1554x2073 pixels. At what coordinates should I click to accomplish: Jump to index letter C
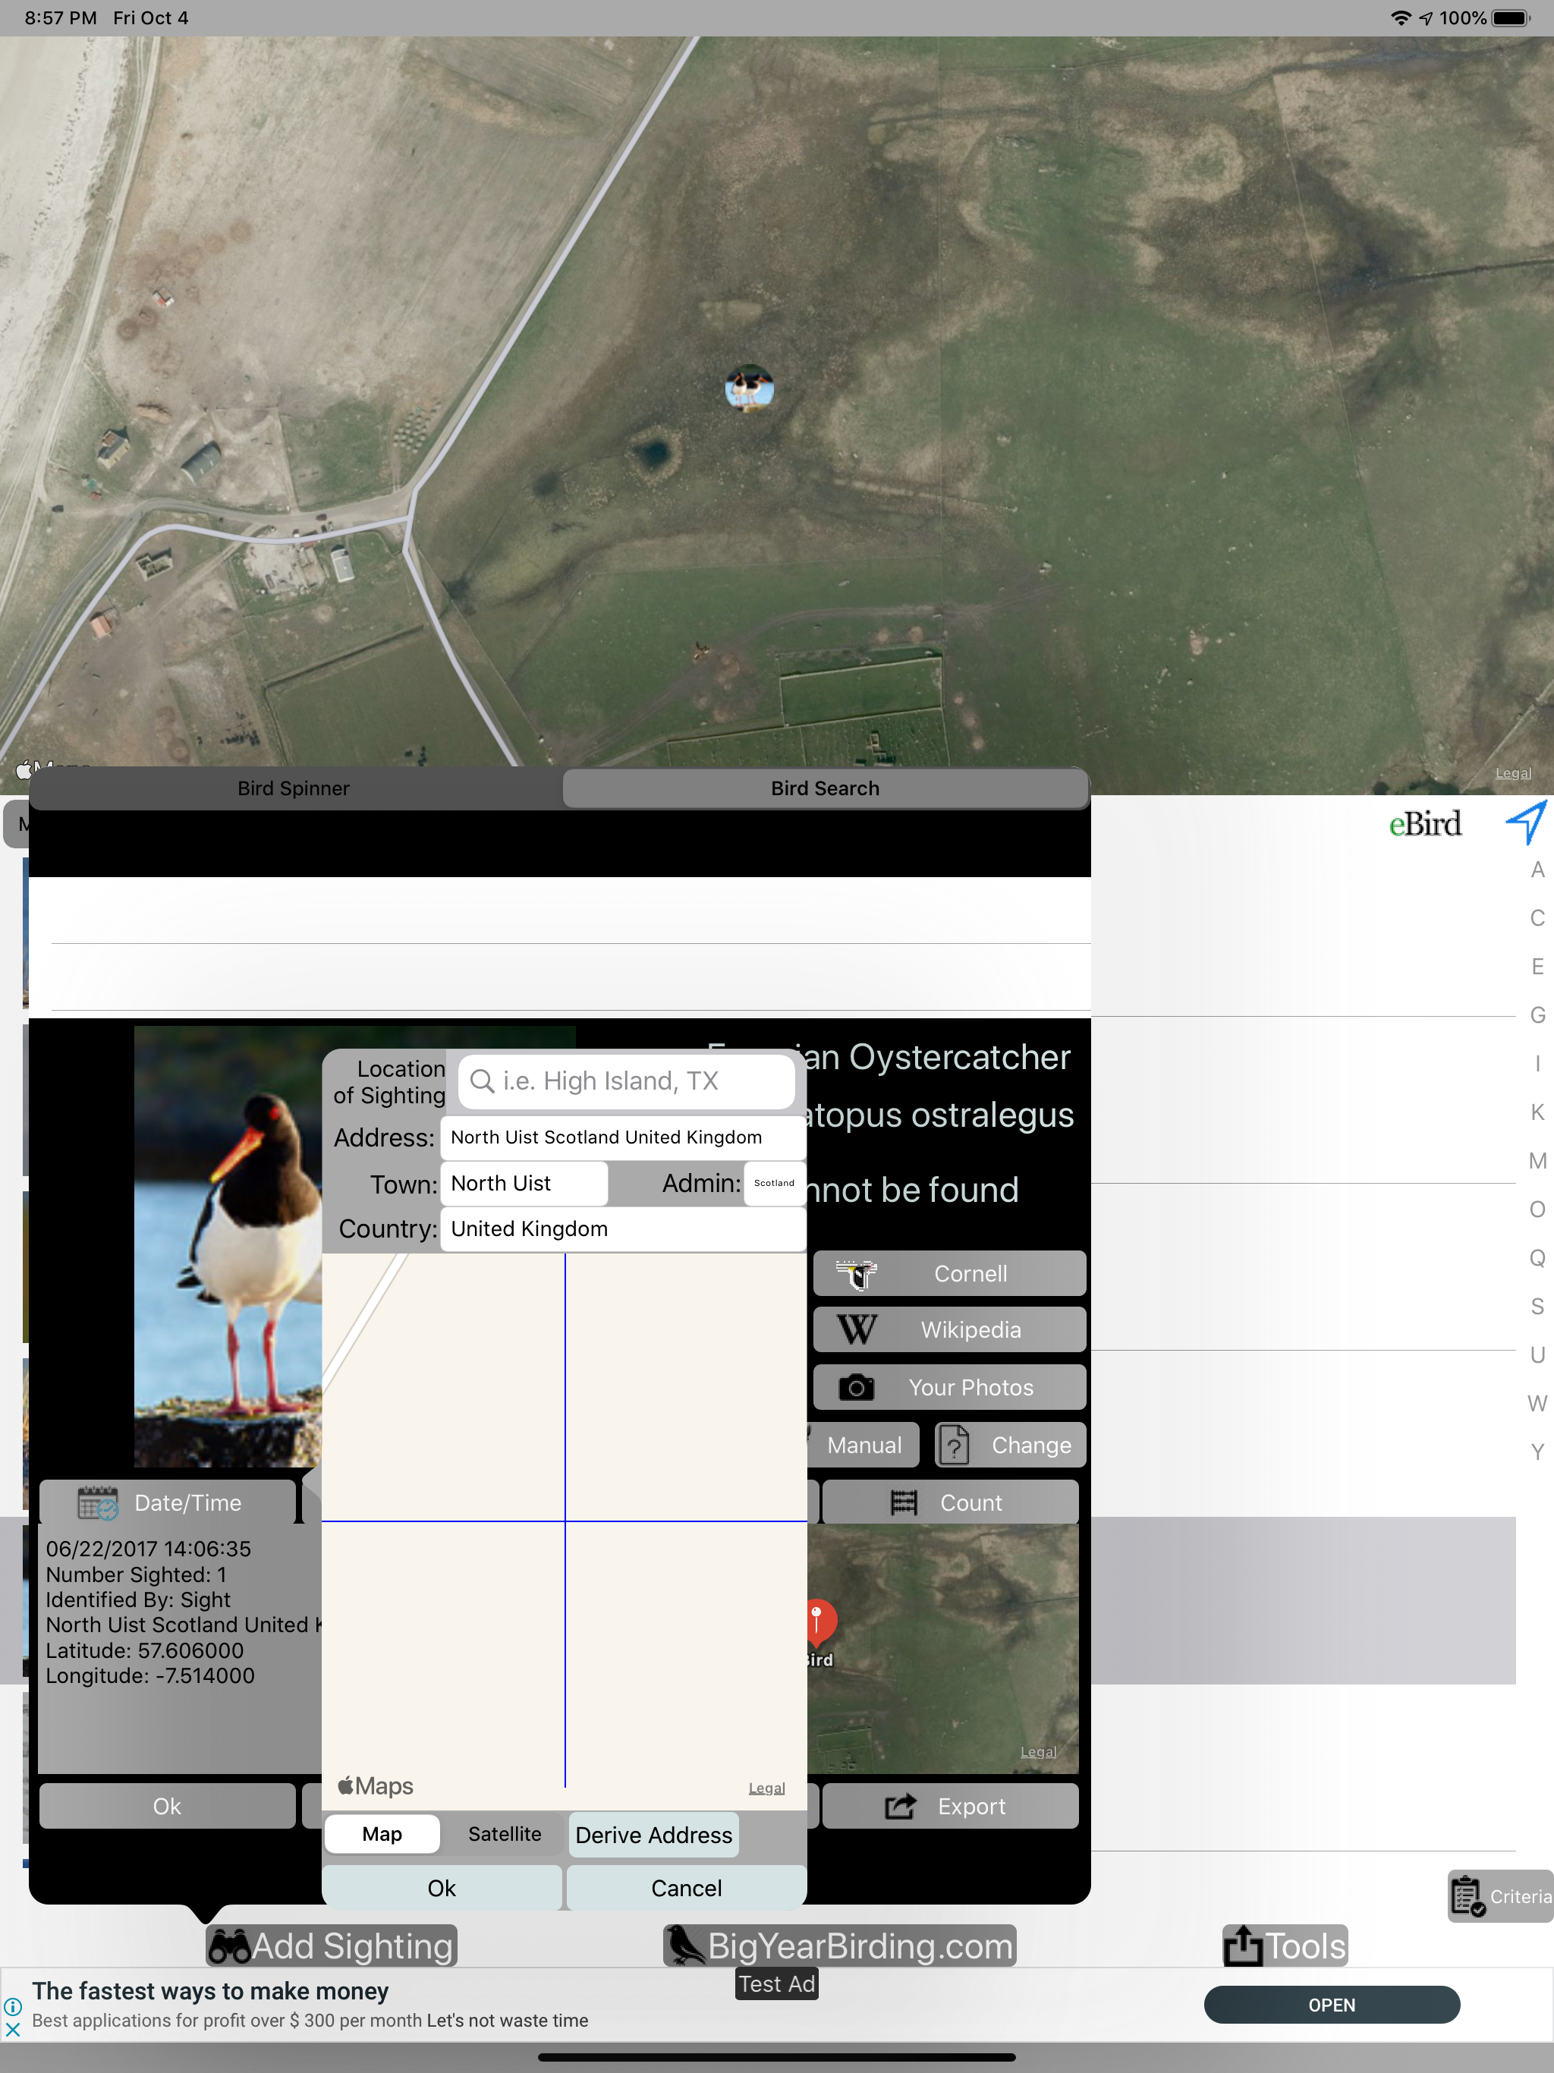[1537, 918]
